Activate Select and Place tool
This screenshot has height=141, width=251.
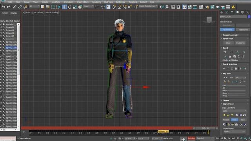pyautogui.click(x=80, y=7)
